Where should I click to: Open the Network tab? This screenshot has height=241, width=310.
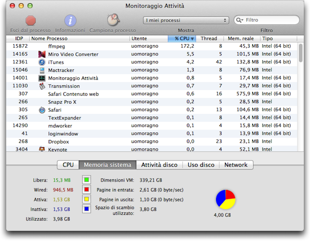coord(236,165)
